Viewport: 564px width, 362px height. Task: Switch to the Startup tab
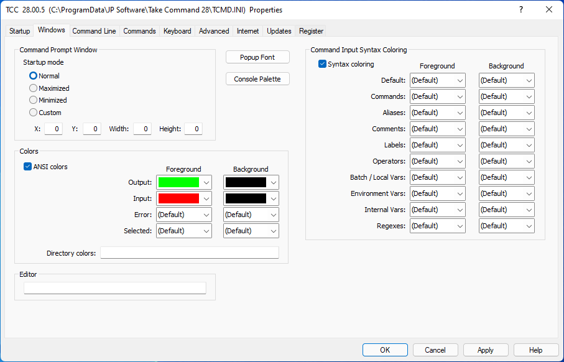pyautogui.click(x=19, y=31)
